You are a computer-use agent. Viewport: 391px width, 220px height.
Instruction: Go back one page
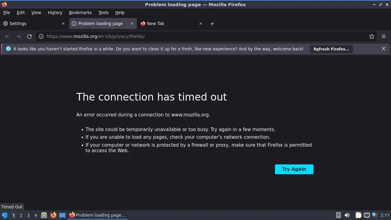tap(7, 36)
